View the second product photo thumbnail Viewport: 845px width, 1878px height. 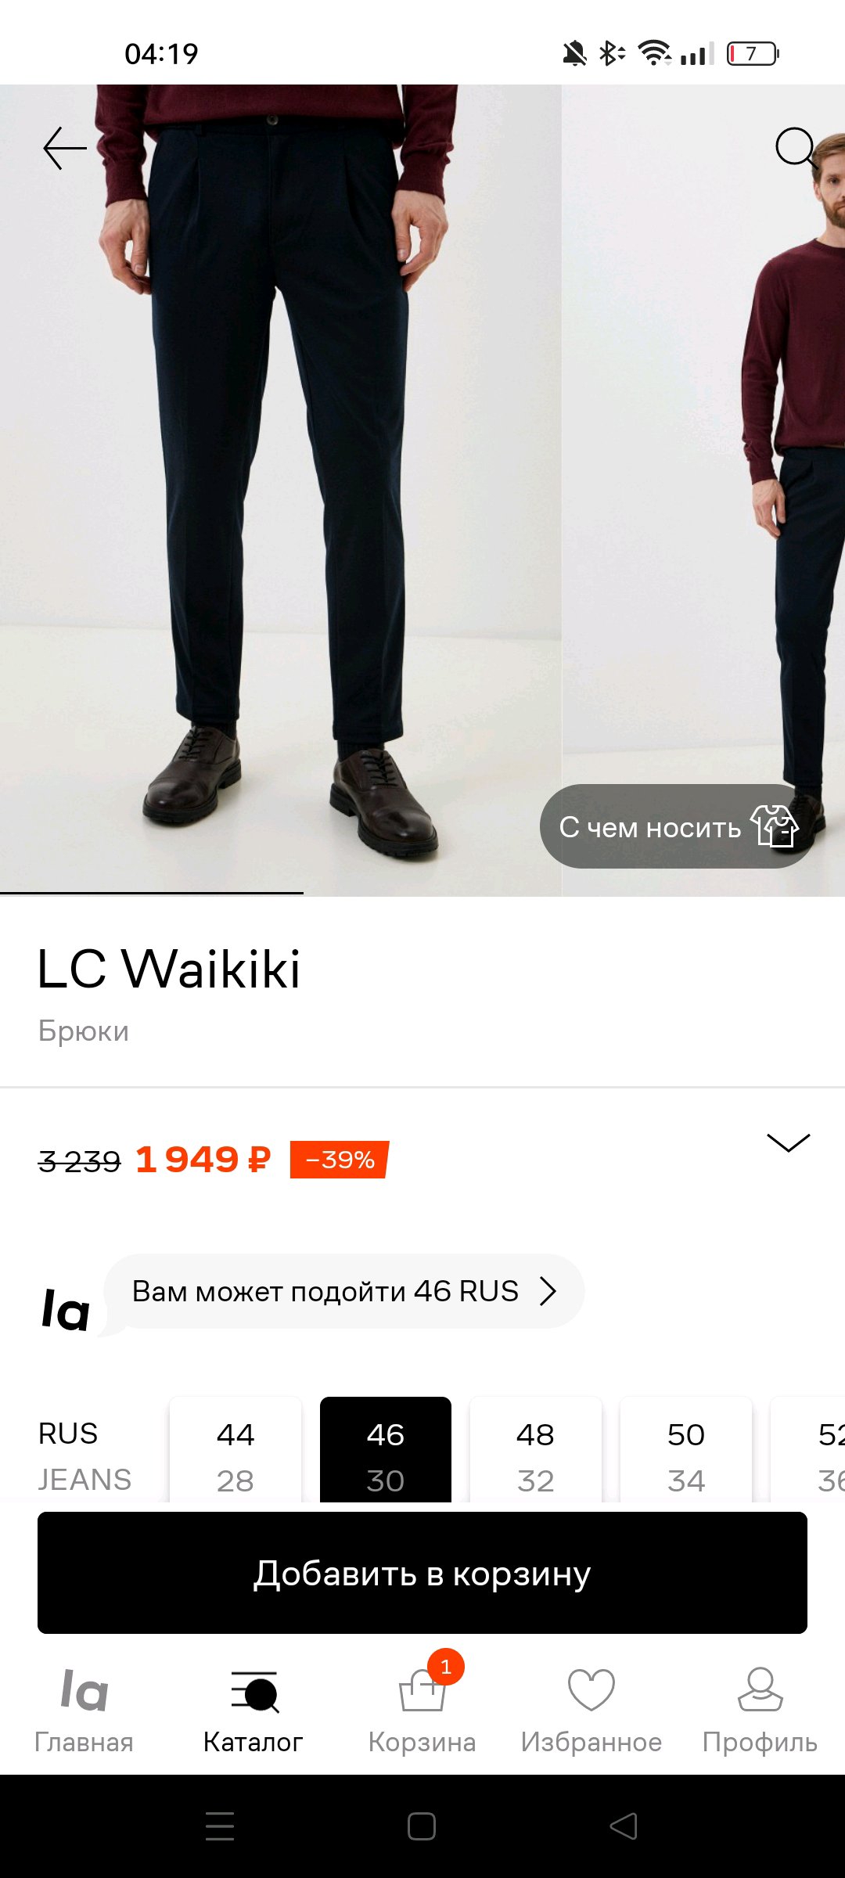pyautogui.click(x=704, y=490)
